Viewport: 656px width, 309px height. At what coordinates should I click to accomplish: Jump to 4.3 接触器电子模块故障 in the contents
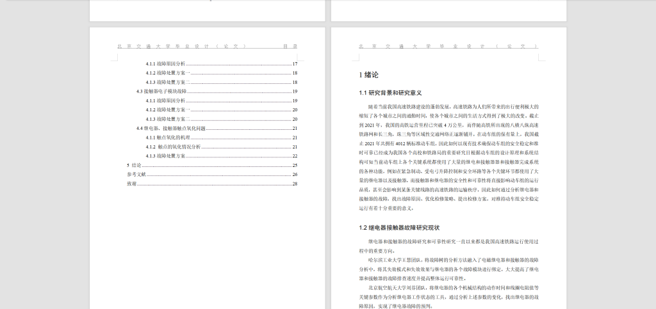(161, 91)
